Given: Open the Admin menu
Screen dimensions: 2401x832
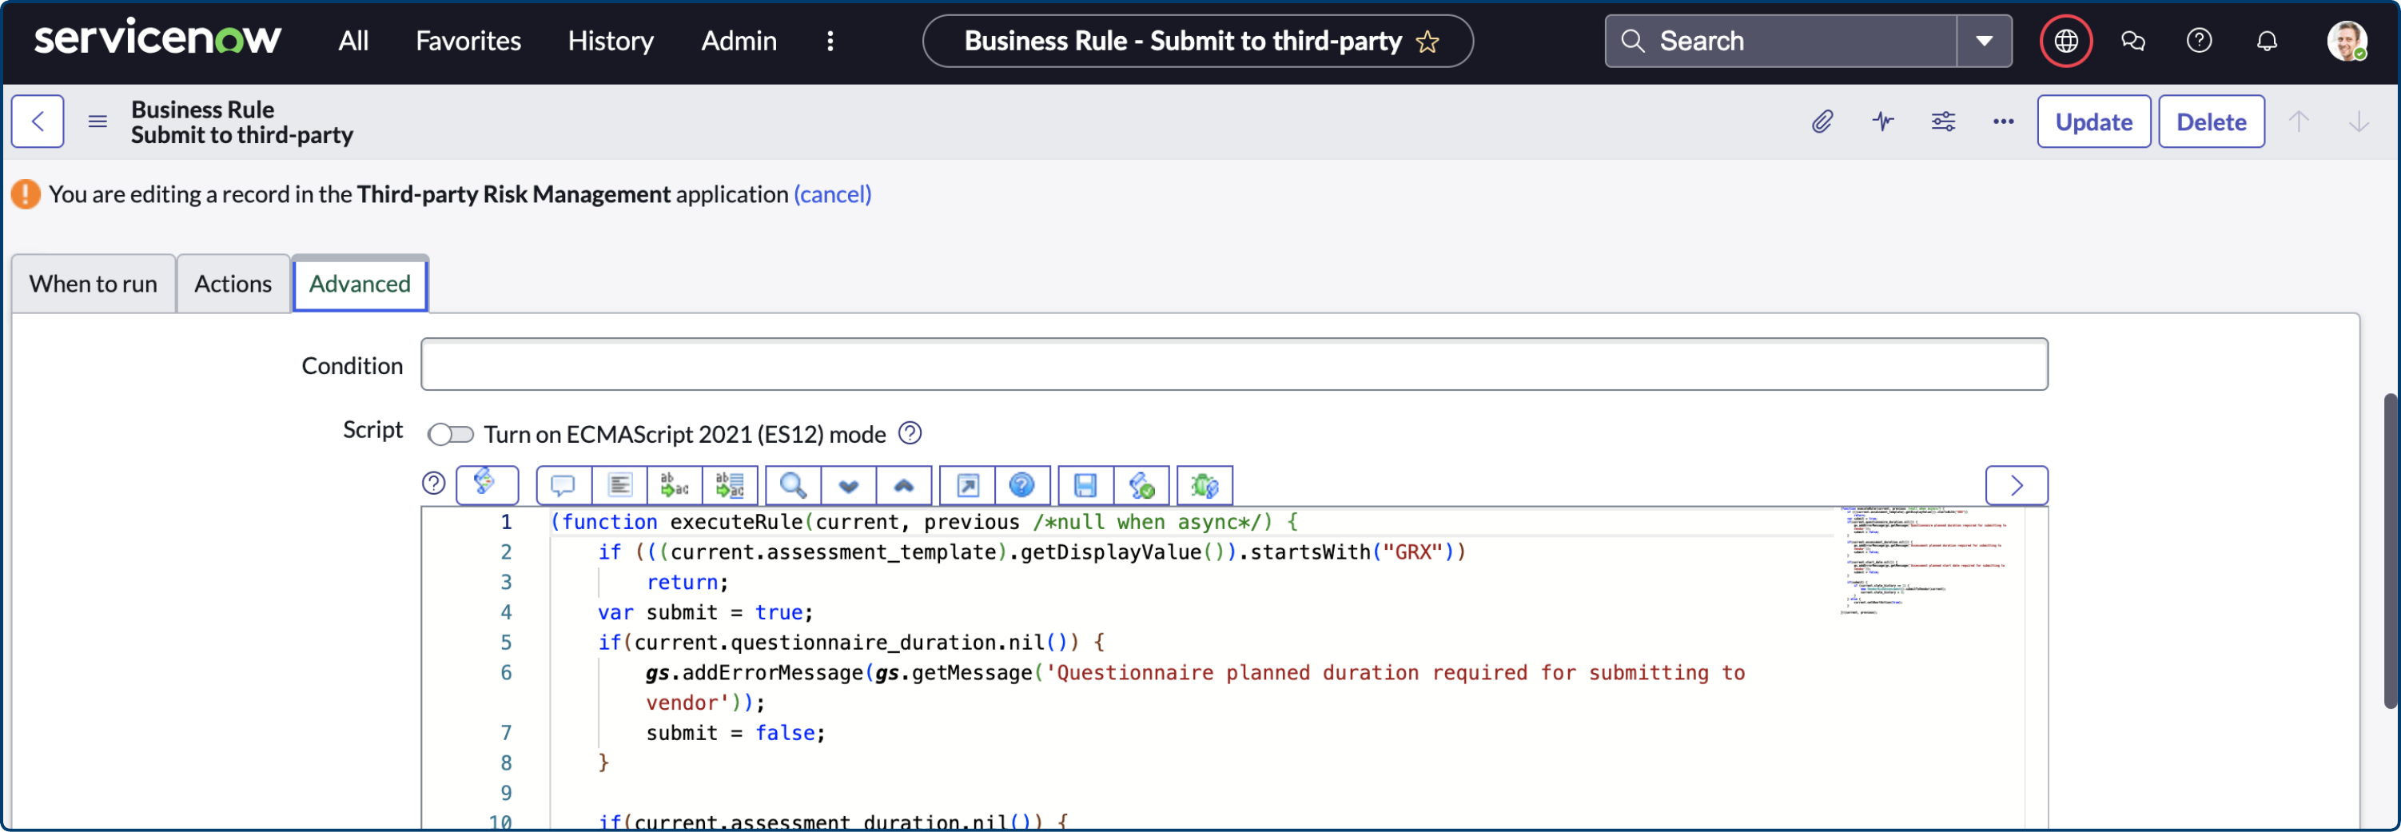Looking at the screenshot, I should pos(739,41).
